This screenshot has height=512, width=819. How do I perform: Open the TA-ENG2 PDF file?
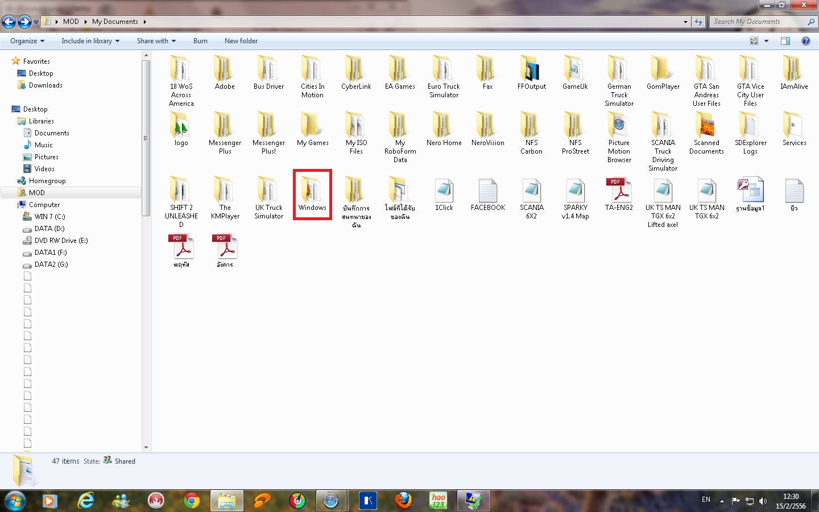[x=619, y=195]
